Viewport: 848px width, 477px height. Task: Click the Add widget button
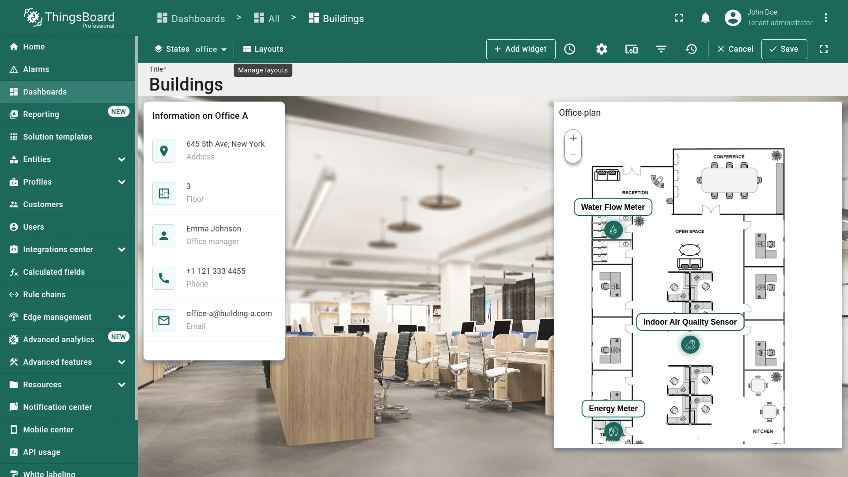click(x=521, y=49)
